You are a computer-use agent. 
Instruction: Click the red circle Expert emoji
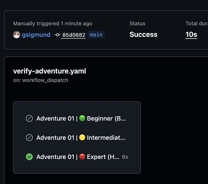(82, 157)
